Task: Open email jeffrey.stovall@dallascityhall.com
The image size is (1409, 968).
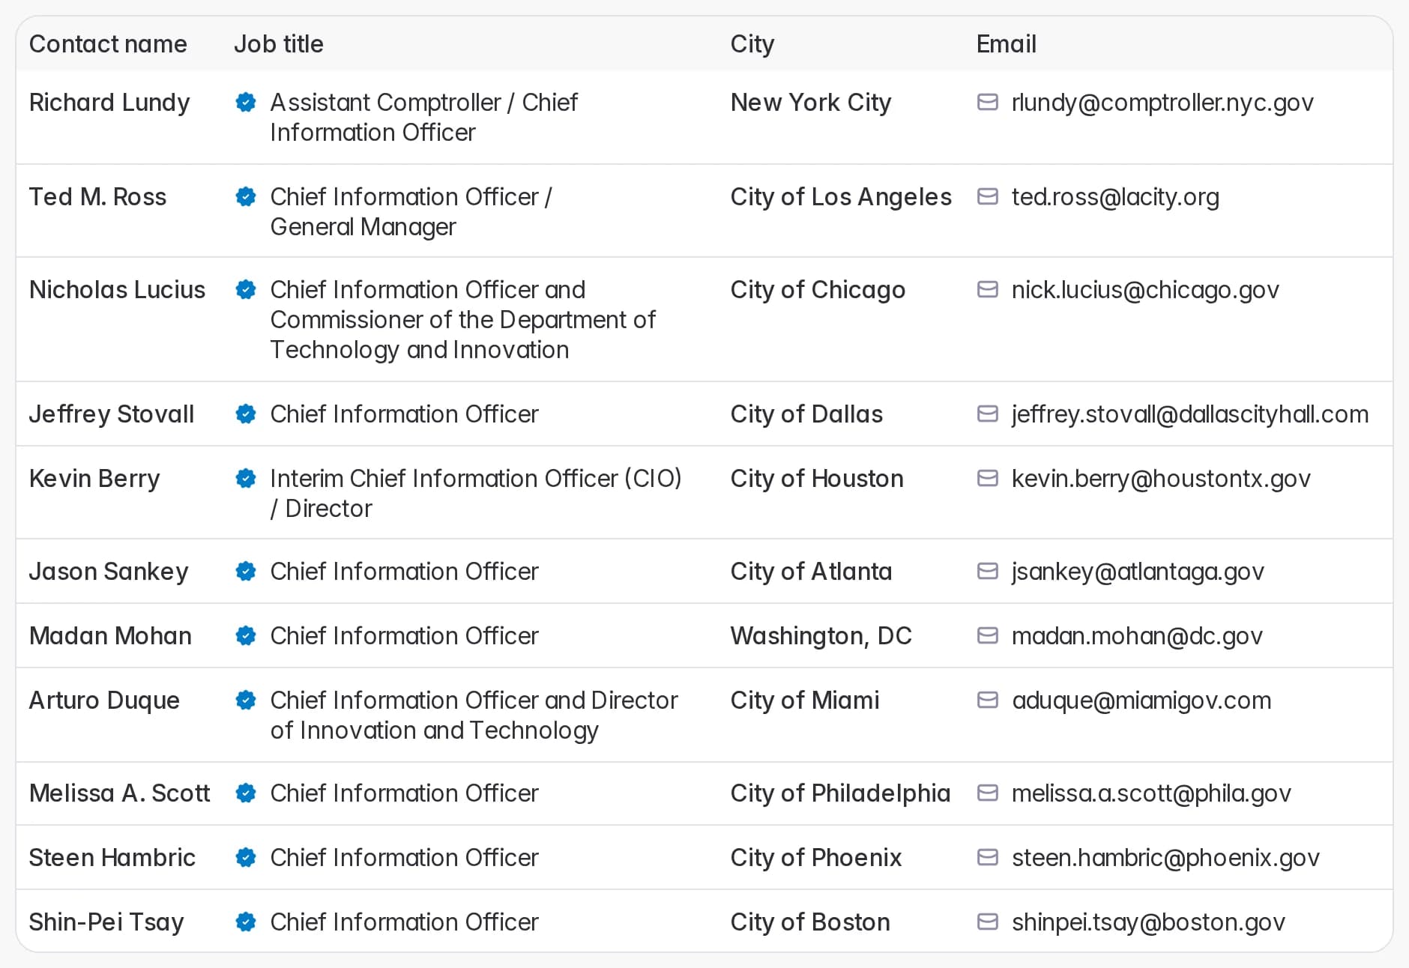Action: point(1190,414)
